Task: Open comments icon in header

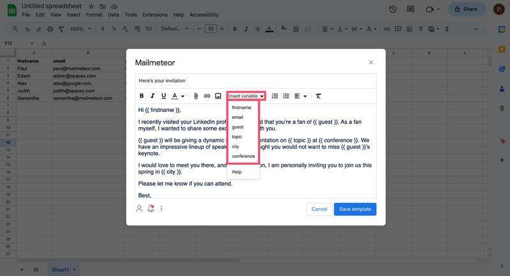Action: [411, 9]
